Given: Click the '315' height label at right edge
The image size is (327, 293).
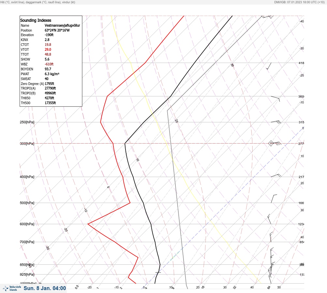Looking at the screenshot, I should tap(301, 122).
